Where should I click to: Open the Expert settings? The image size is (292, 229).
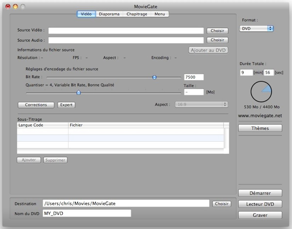pyautogui.click(x=66, y=105)
